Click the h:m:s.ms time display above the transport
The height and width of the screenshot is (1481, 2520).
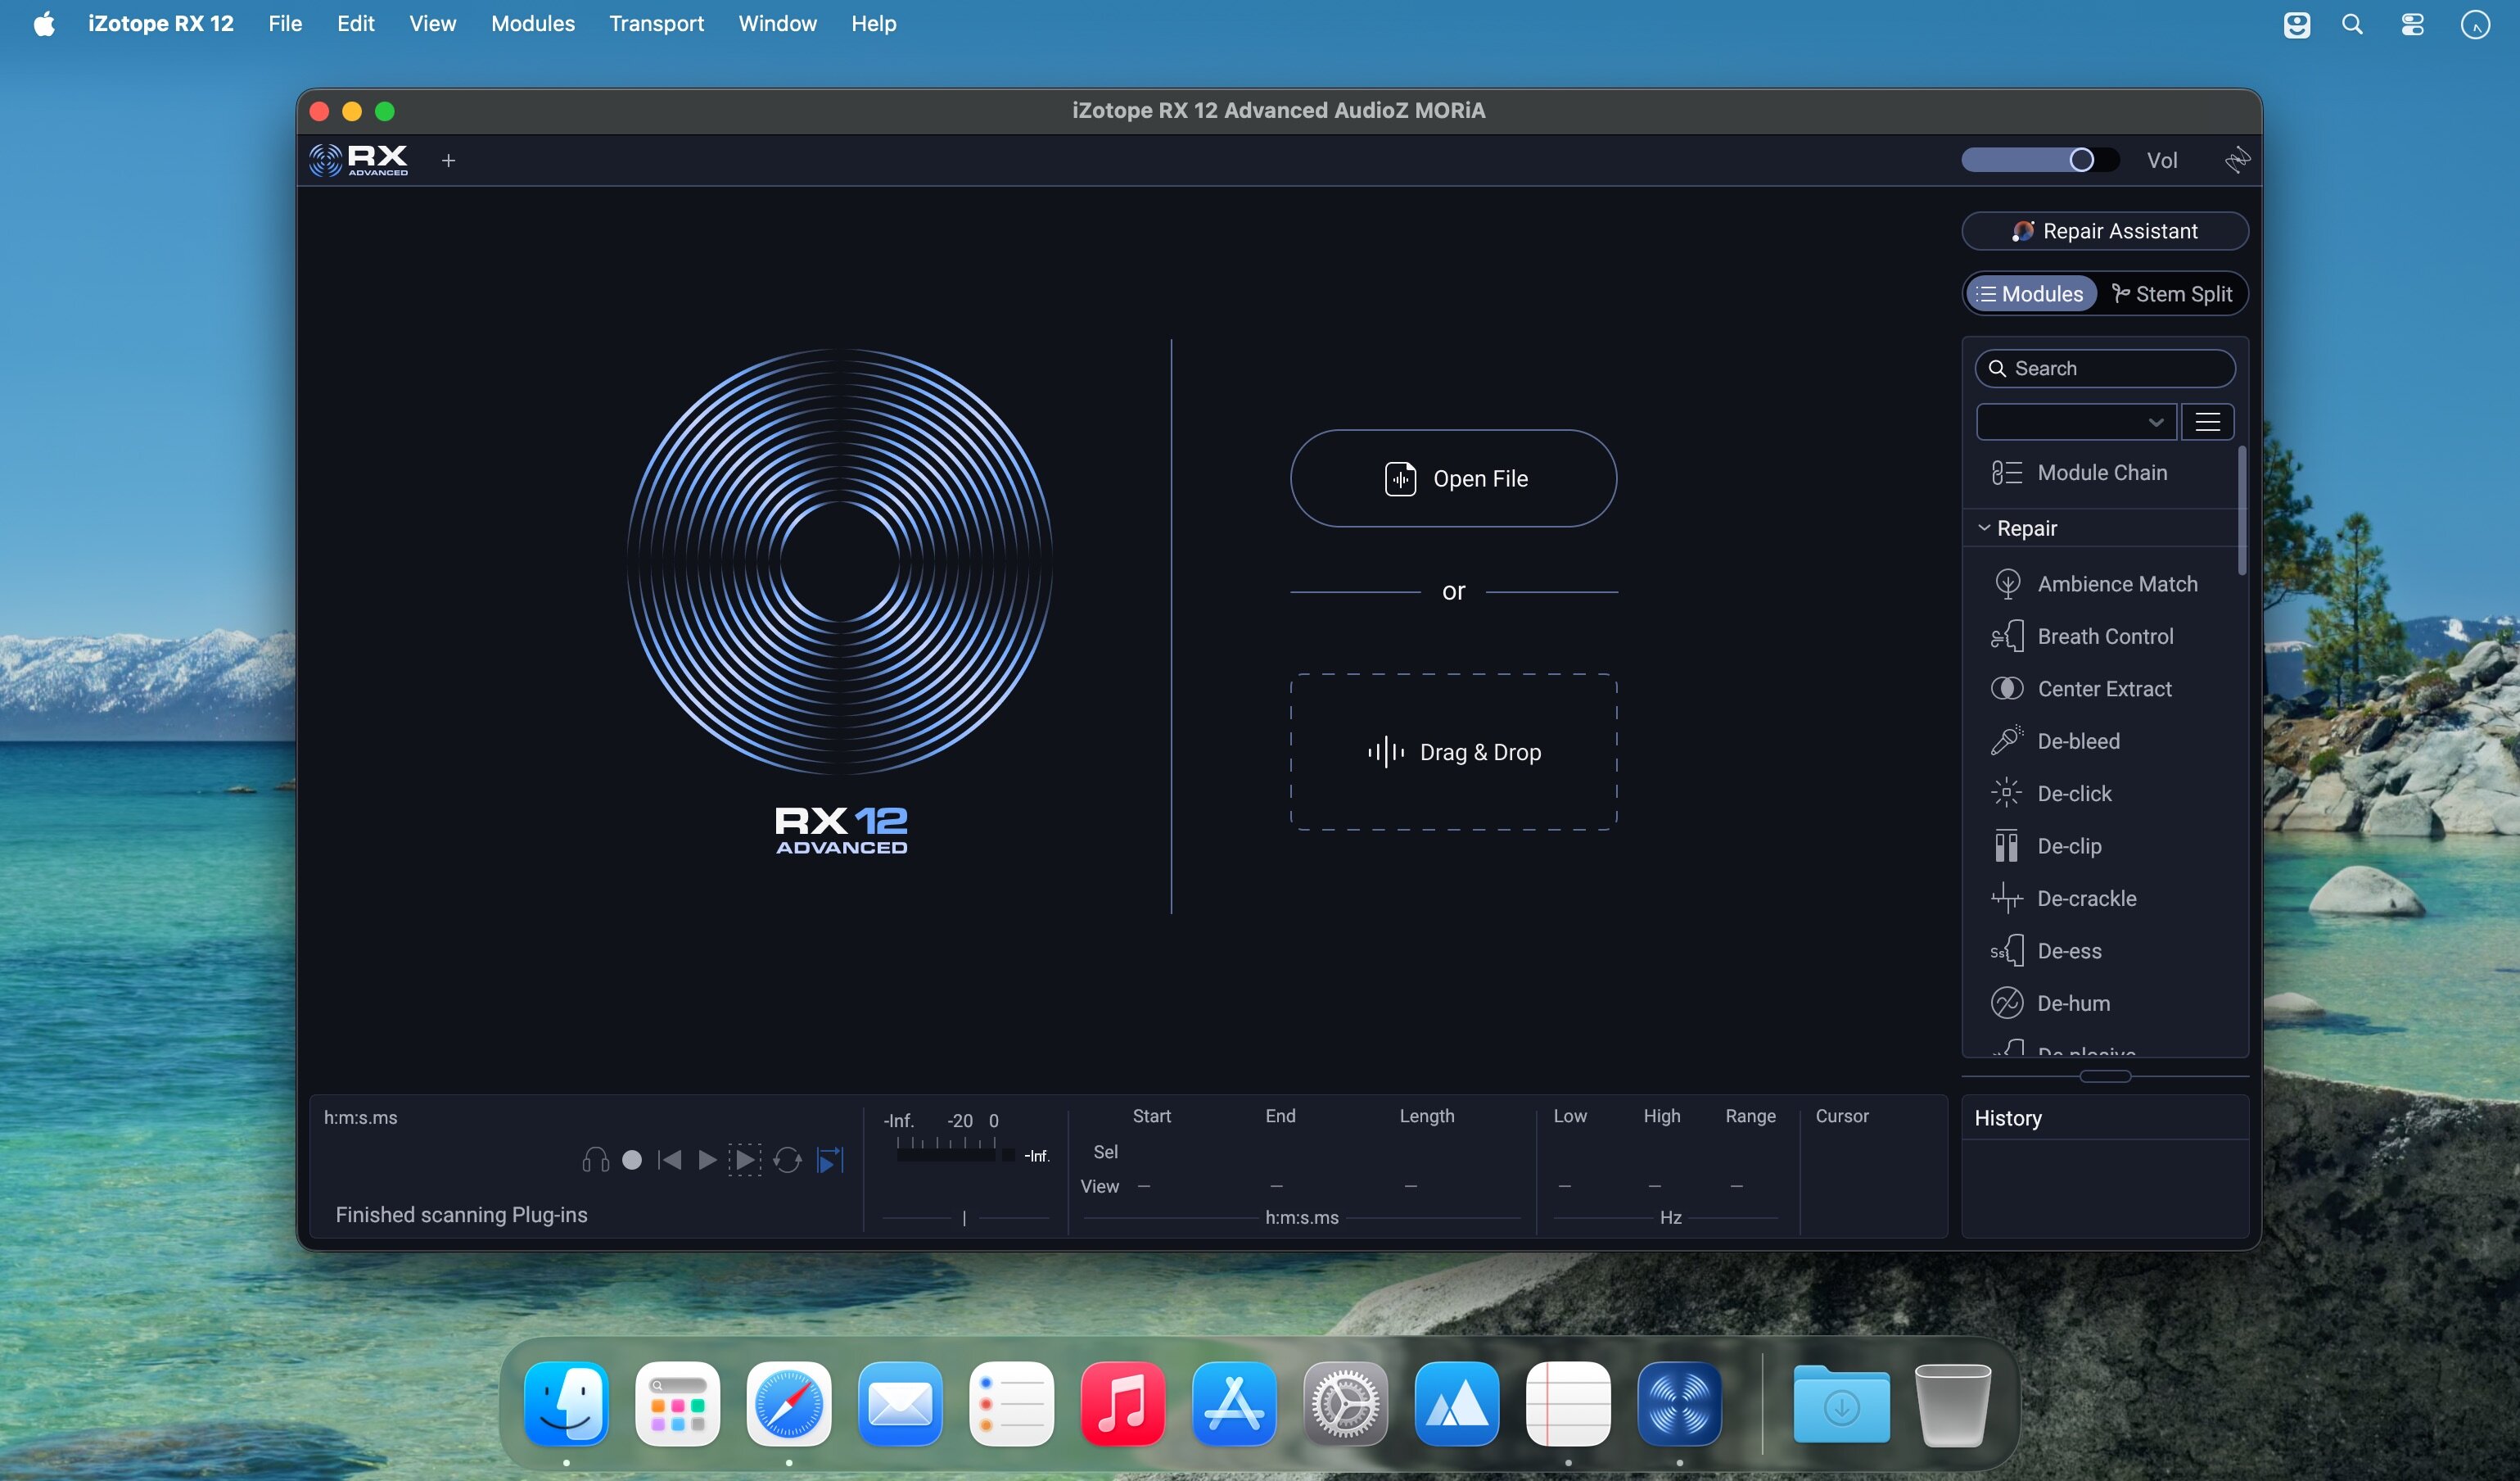tap(361, 1116)
